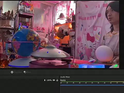Click the battery icon in source row

tap(45, 80)
